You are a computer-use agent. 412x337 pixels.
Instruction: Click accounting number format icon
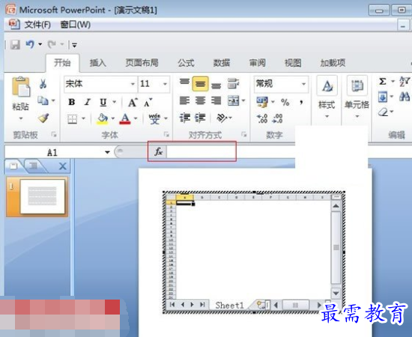[x=262, y=102]
